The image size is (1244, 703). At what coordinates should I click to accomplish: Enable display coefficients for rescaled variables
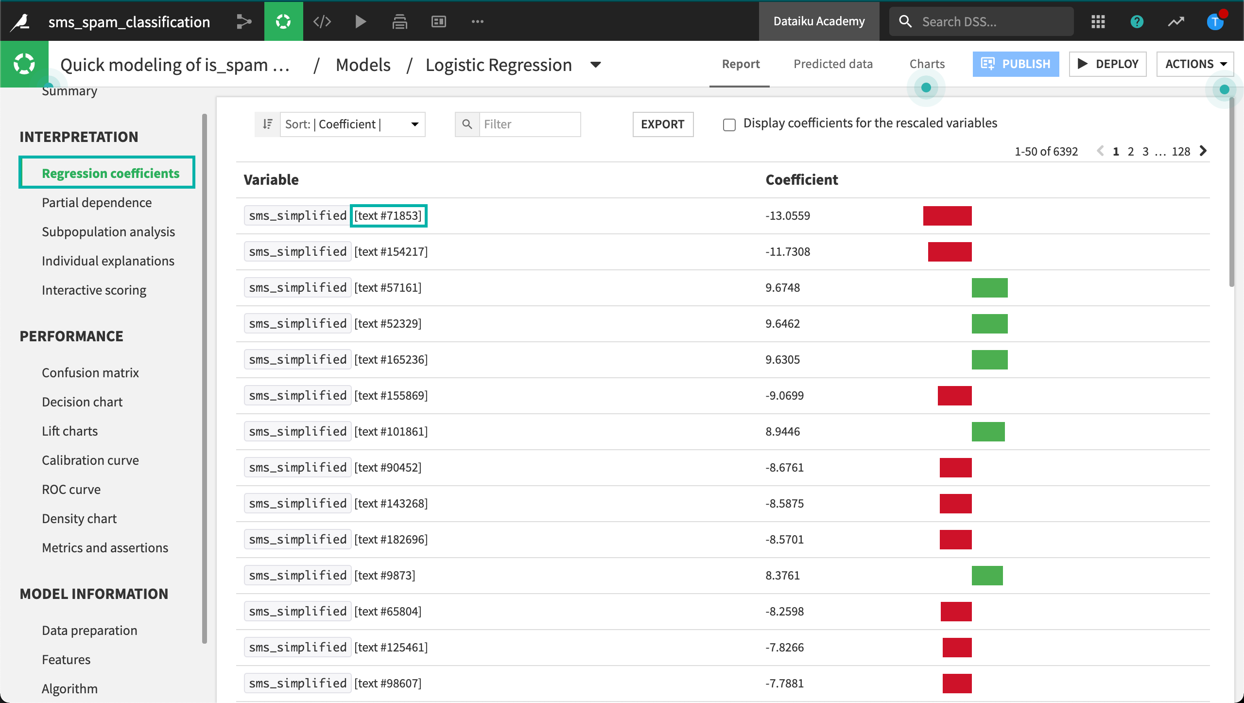(x=729, y=124)
